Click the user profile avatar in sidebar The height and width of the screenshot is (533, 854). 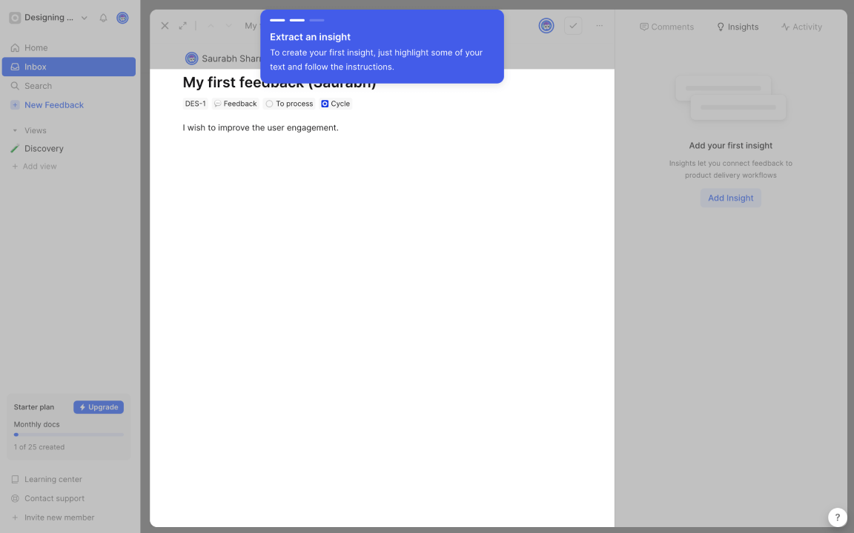(122, 18)
